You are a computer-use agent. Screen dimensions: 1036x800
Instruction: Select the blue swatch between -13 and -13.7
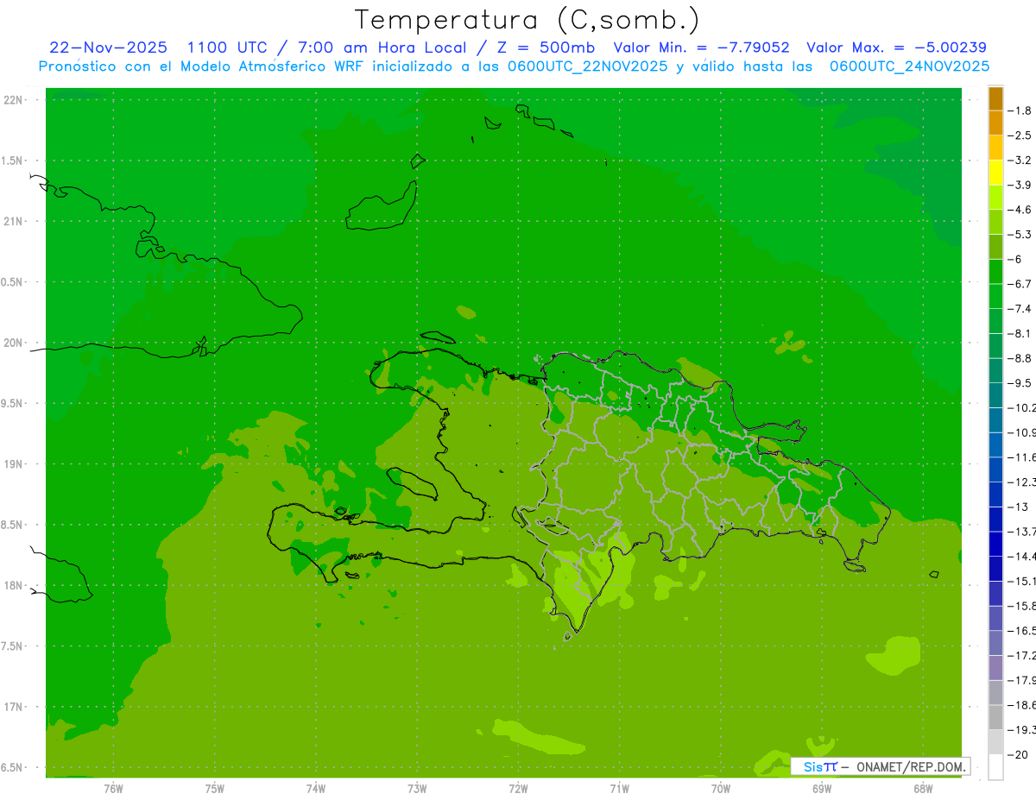click(995, 519)
